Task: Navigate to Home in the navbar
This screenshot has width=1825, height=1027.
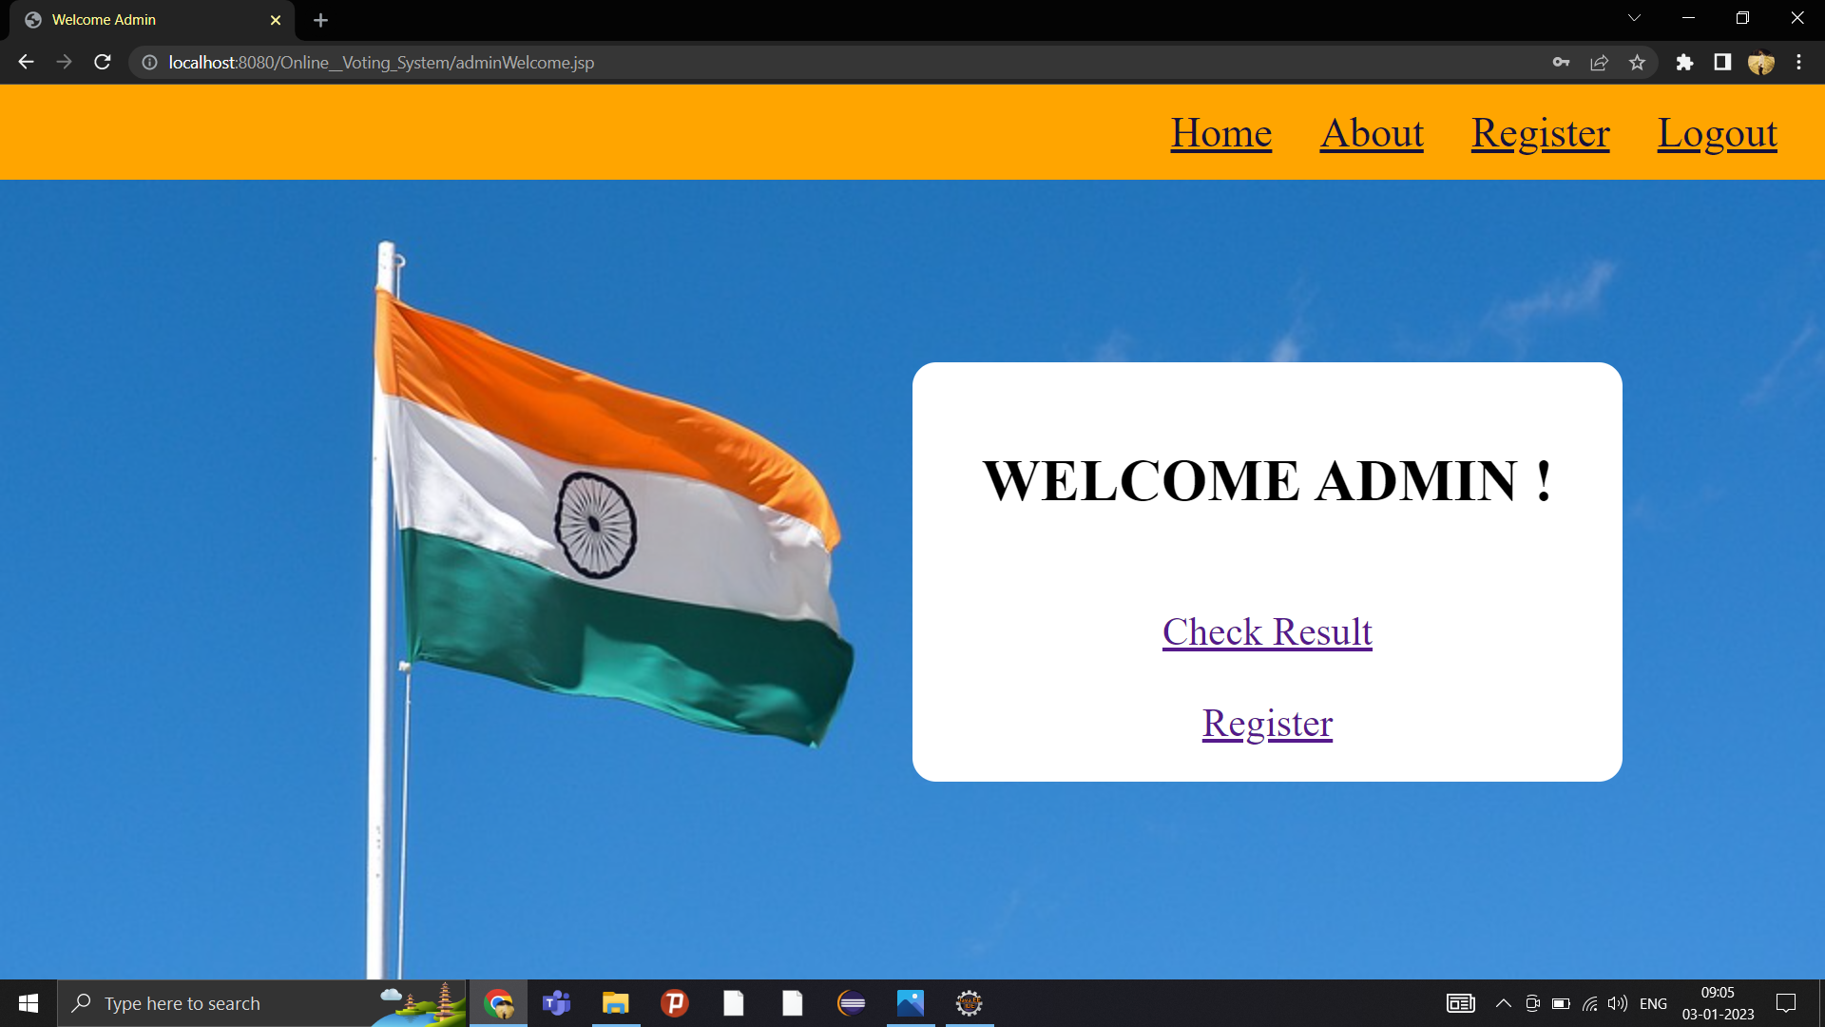Action: pyautogui.click(x=1220, y=133)
